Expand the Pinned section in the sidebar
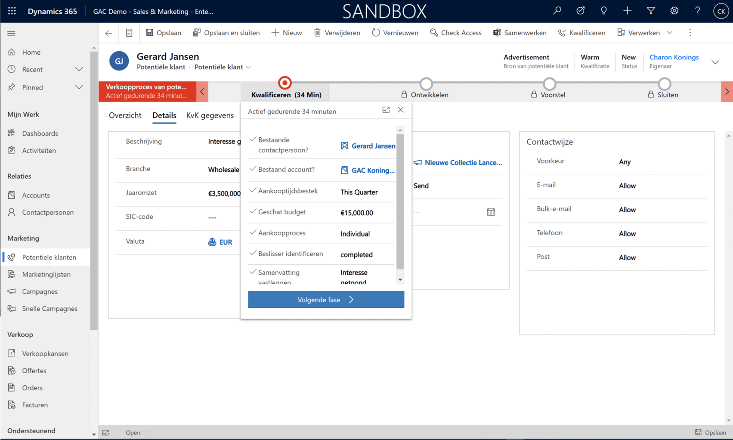This screenshot has height=440, width=733. pos(79,87)
